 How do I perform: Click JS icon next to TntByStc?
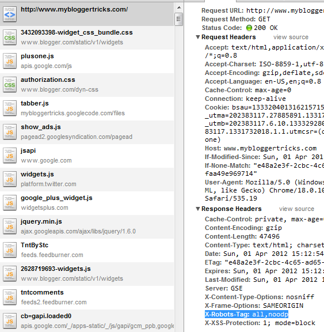click(10, 250)
